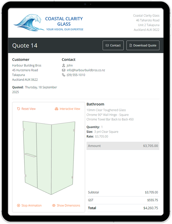Click the phone icon beside the phone number
The width and height of the screenshot is (172, 224).
[x=64, y=75]
